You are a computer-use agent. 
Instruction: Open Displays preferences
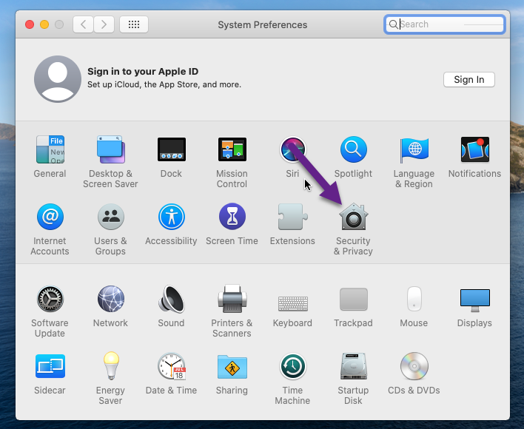(x=474, y=300)
